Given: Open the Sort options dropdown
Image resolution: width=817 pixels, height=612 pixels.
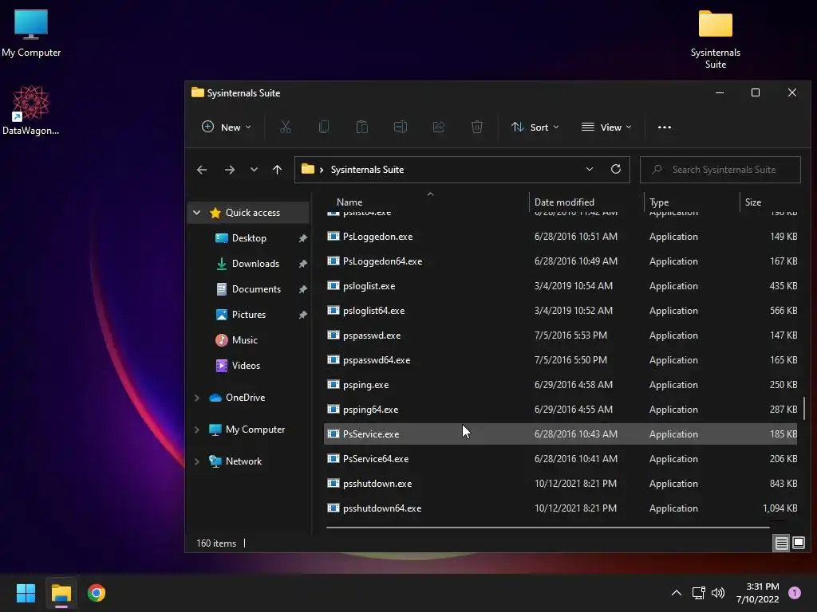Looking at the screenshot, I should point(535,127).
